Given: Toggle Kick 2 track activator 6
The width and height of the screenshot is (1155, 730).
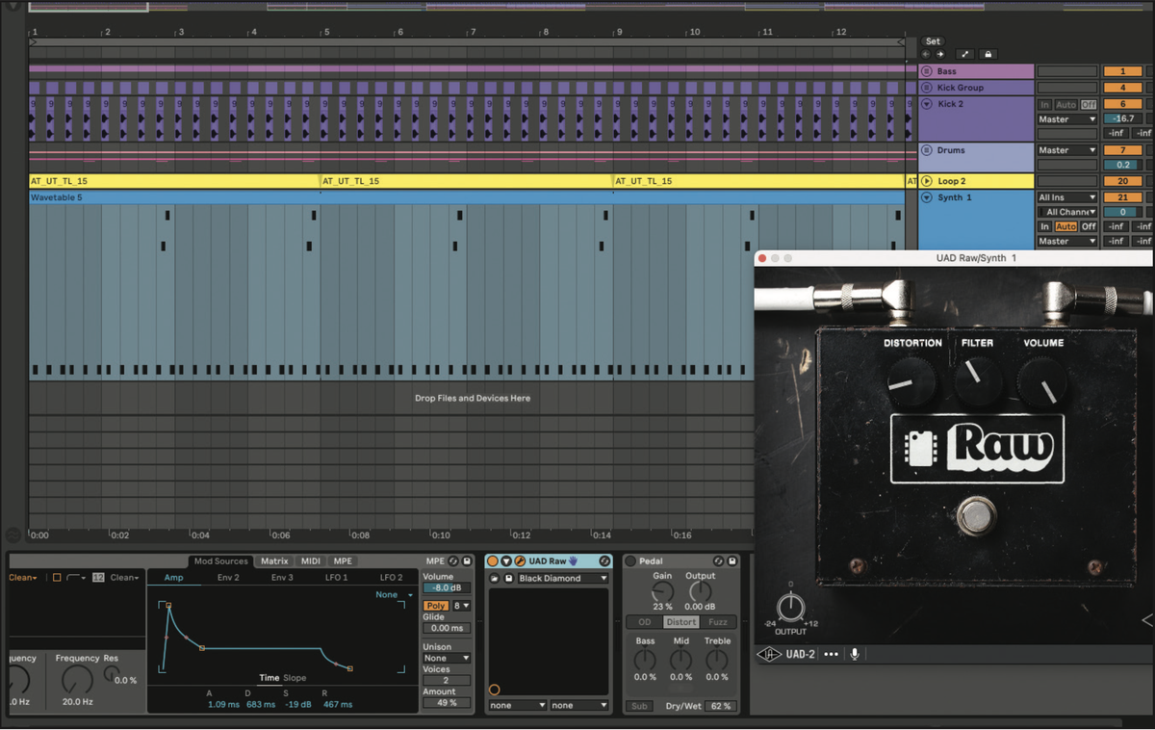Looking at the screenshot, I should [1122, 104].
